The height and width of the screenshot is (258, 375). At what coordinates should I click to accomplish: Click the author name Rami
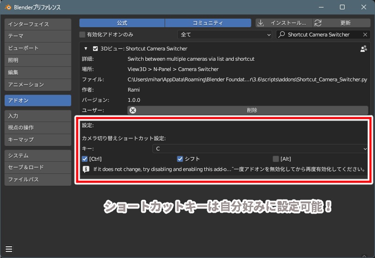133,90
